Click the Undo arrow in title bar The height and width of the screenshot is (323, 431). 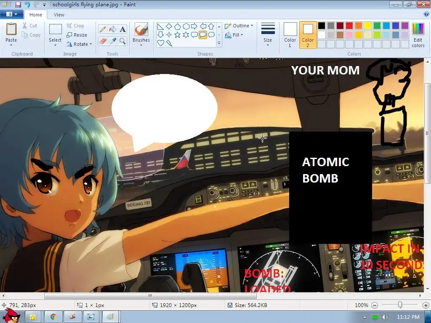pyautogui.click(x=27, y=4)
